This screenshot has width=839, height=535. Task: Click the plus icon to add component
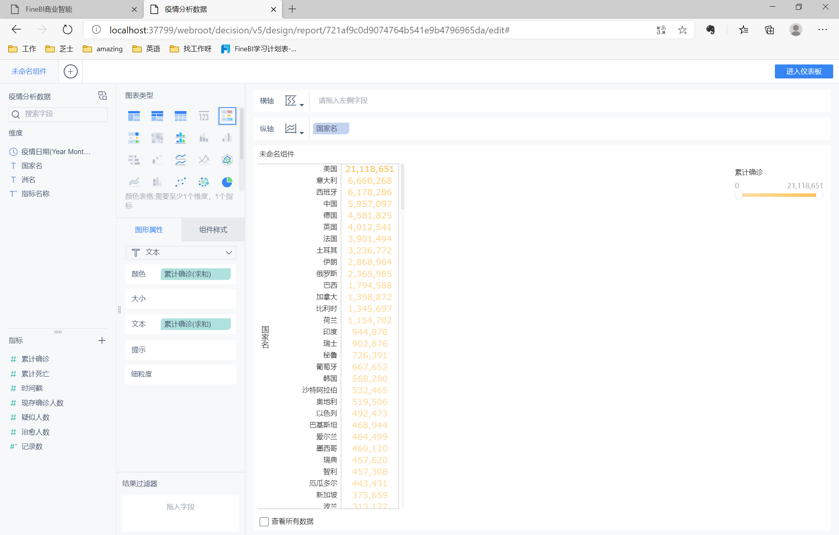point(70,71)
